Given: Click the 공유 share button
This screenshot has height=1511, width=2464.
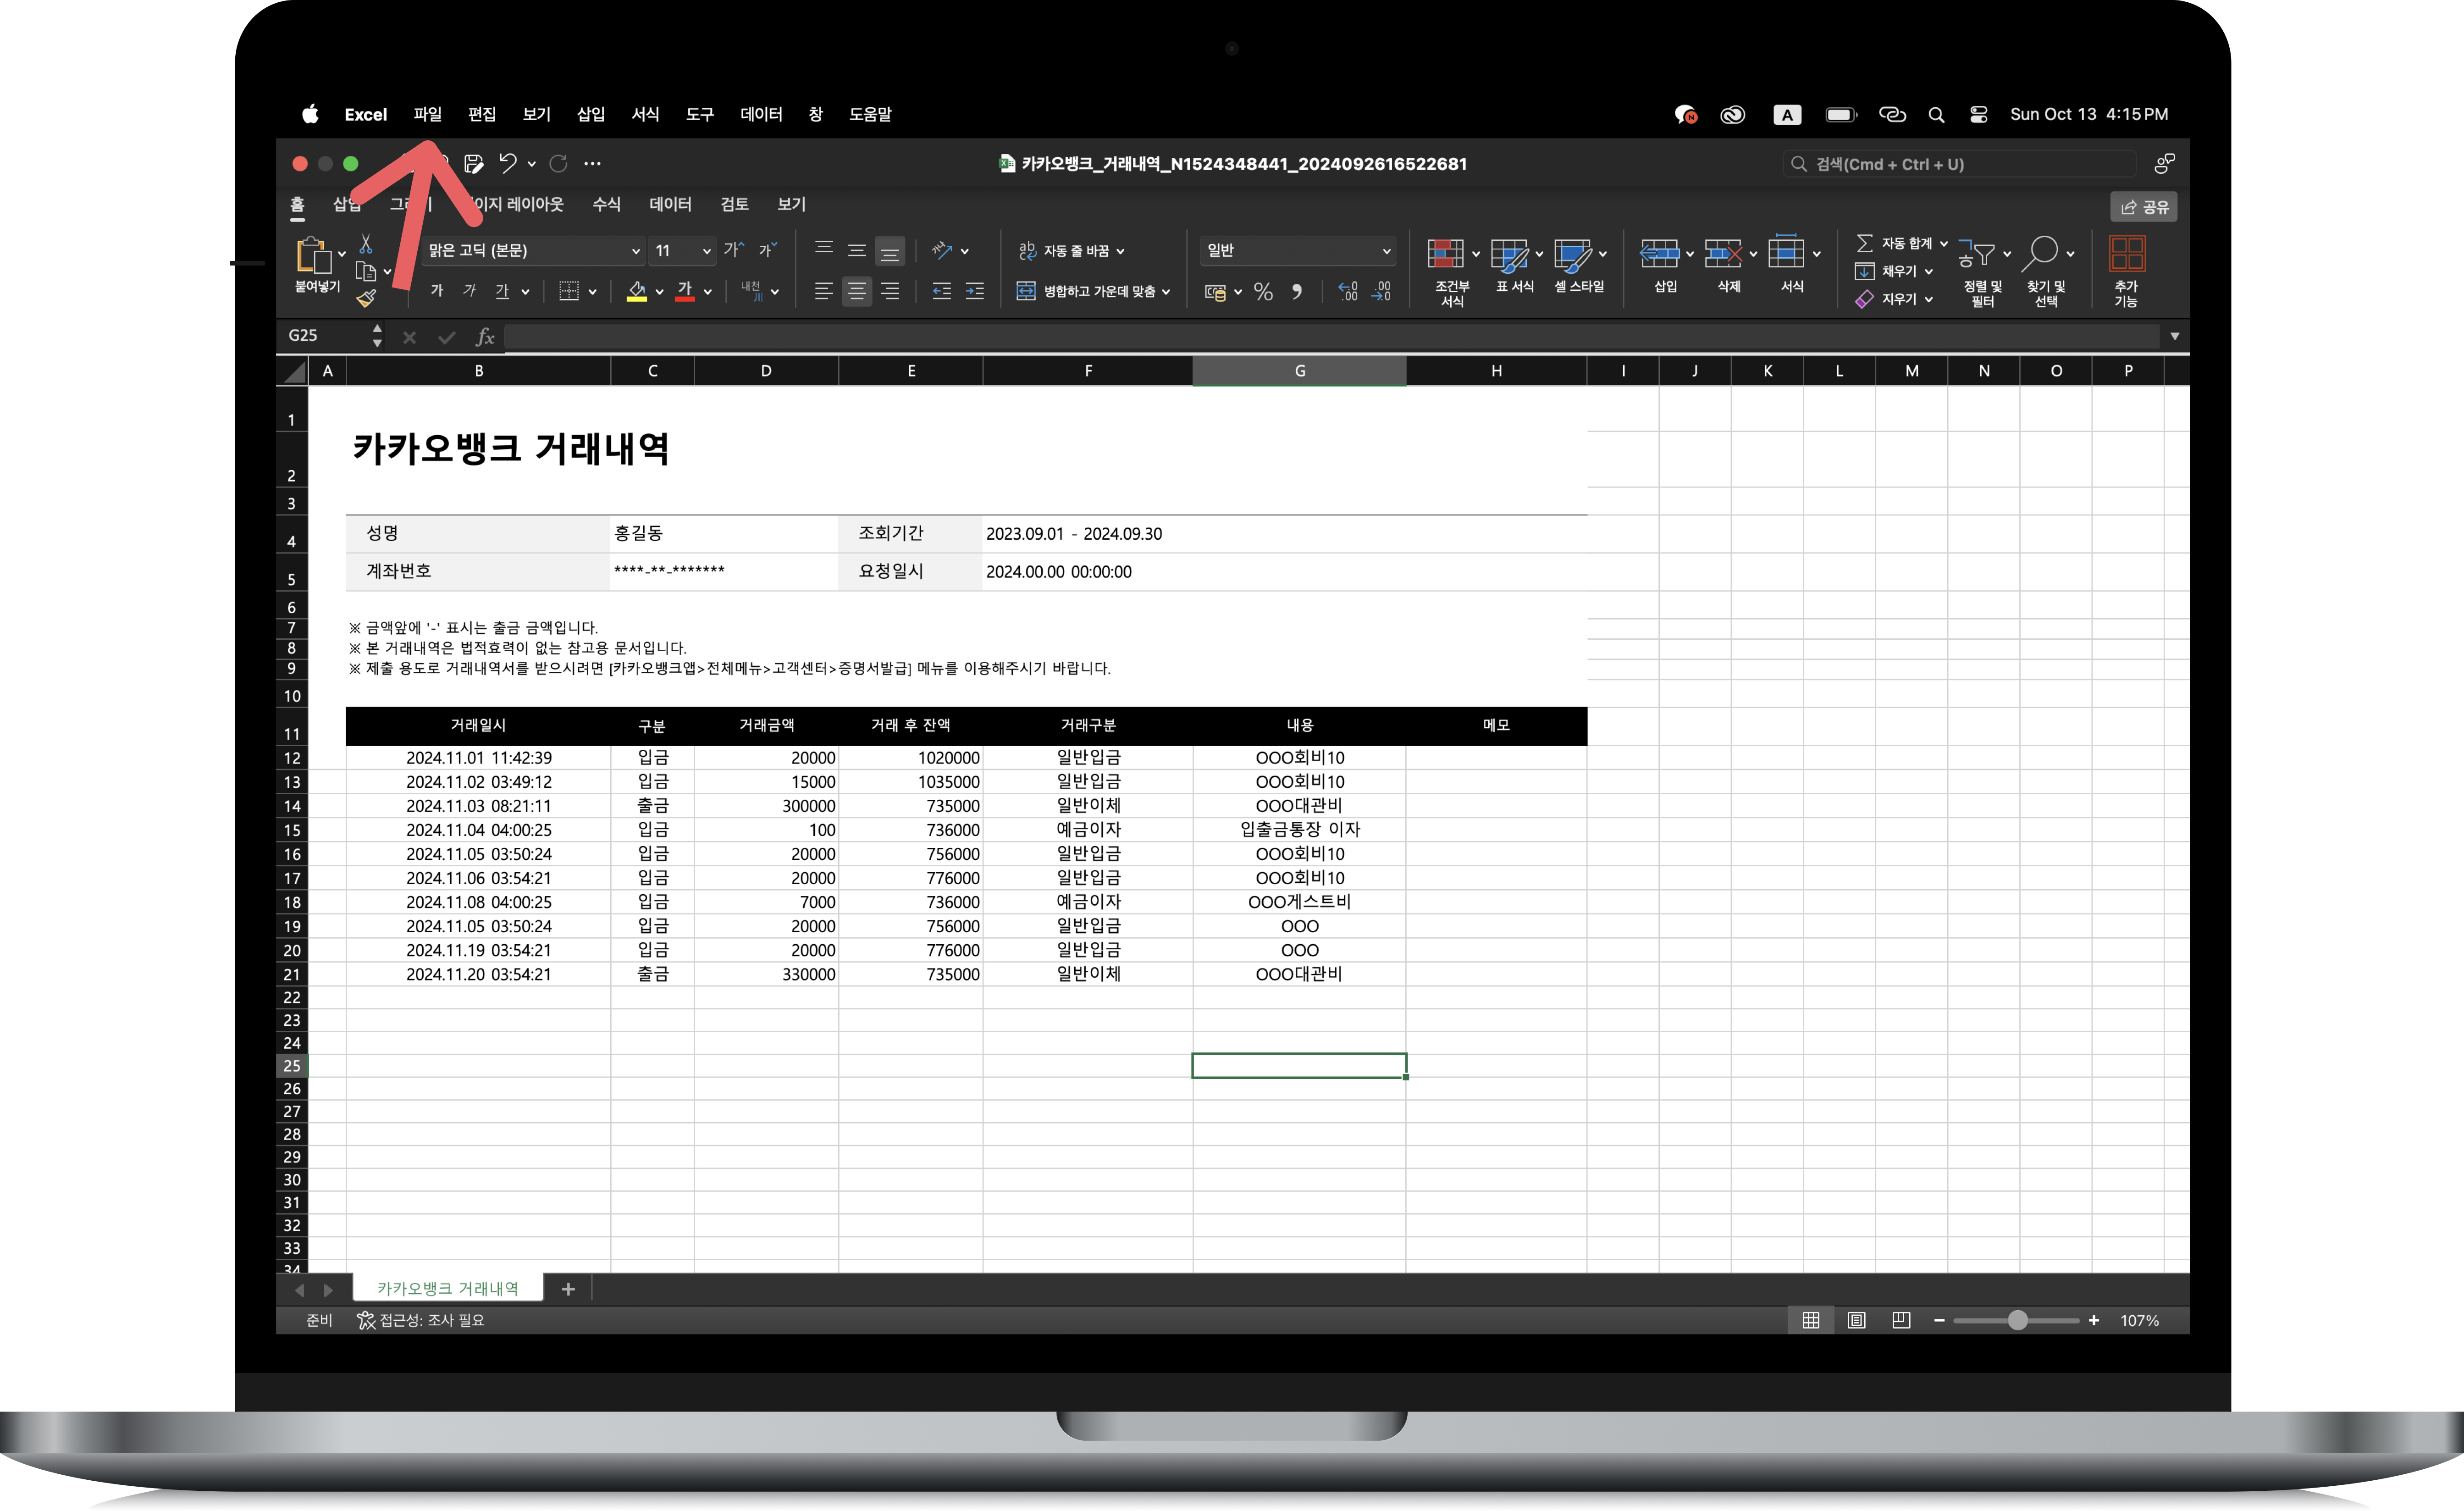Looking at the screenshot, I should [2144, 207].
